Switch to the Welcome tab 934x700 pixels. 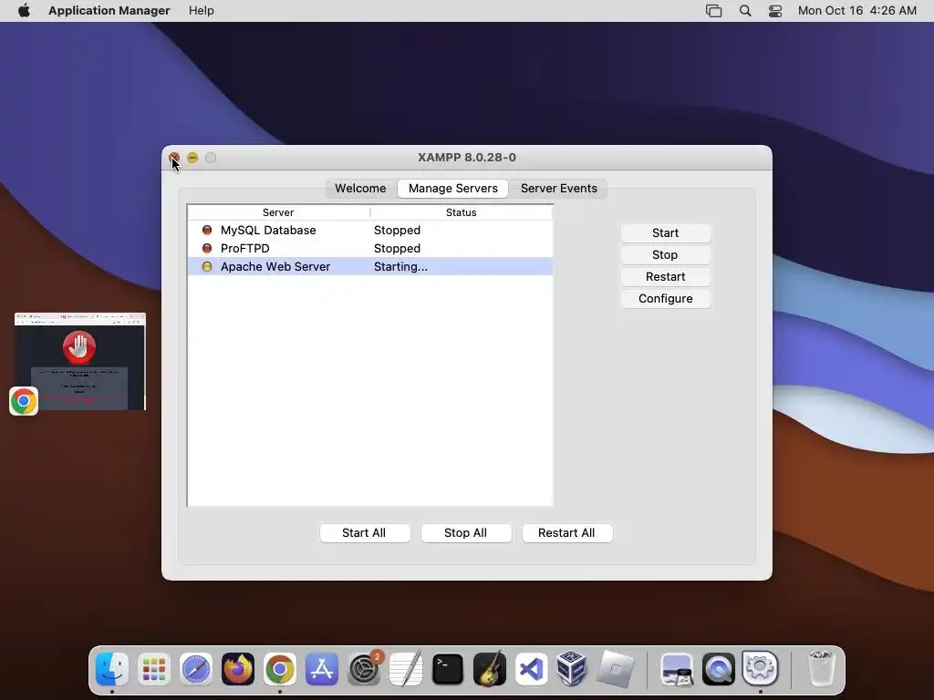[360, 188]
